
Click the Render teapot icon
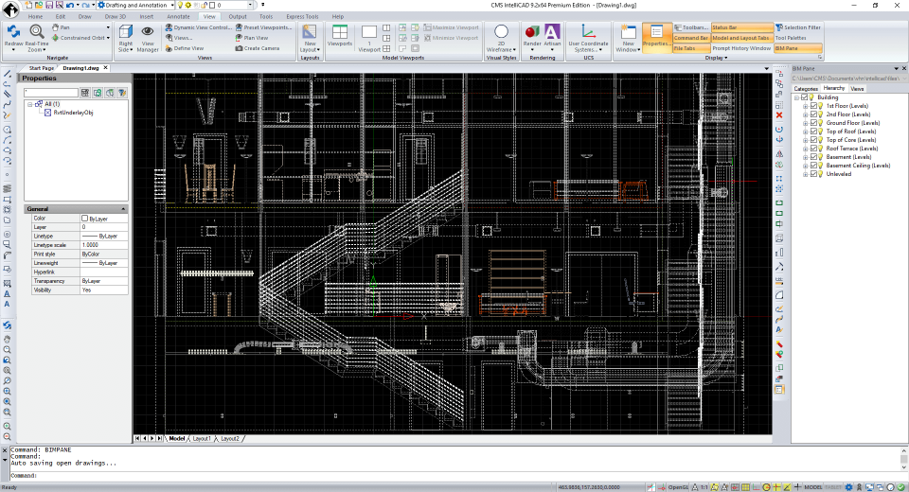tap(531, 32)
